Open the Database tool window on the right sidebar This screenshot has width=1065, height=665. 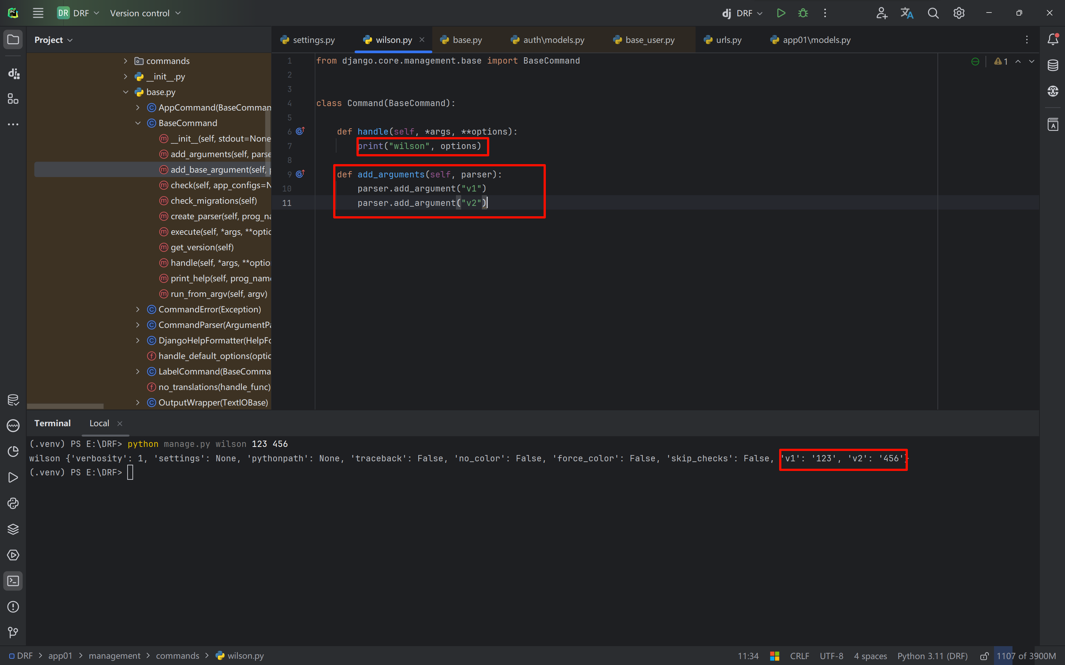[1053, 65]
